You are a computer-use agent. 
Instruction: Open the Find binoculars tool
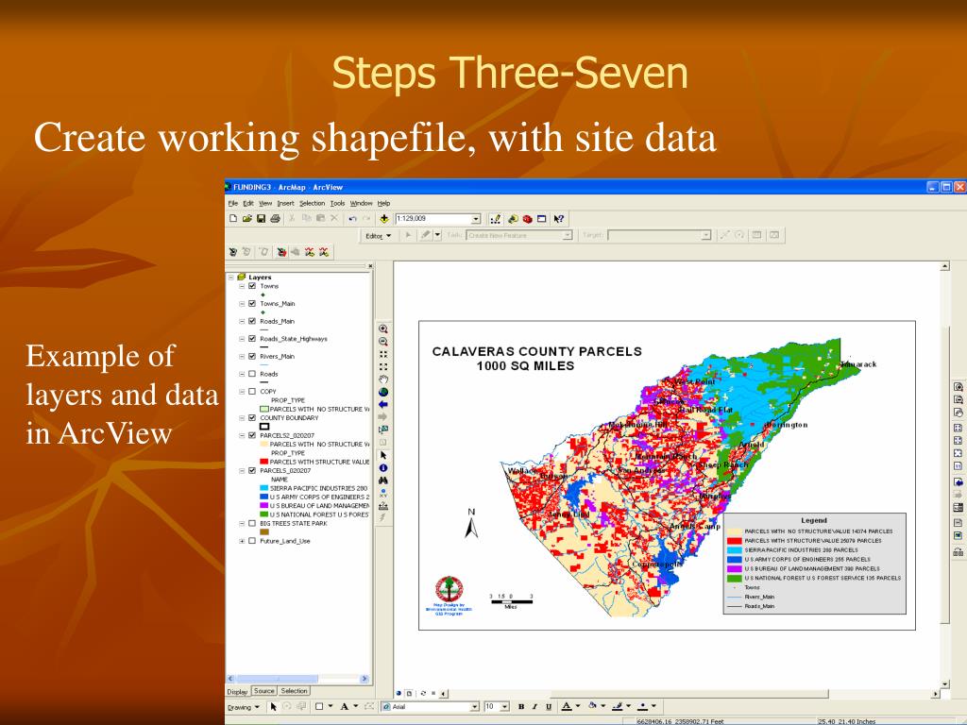point(383,481)
